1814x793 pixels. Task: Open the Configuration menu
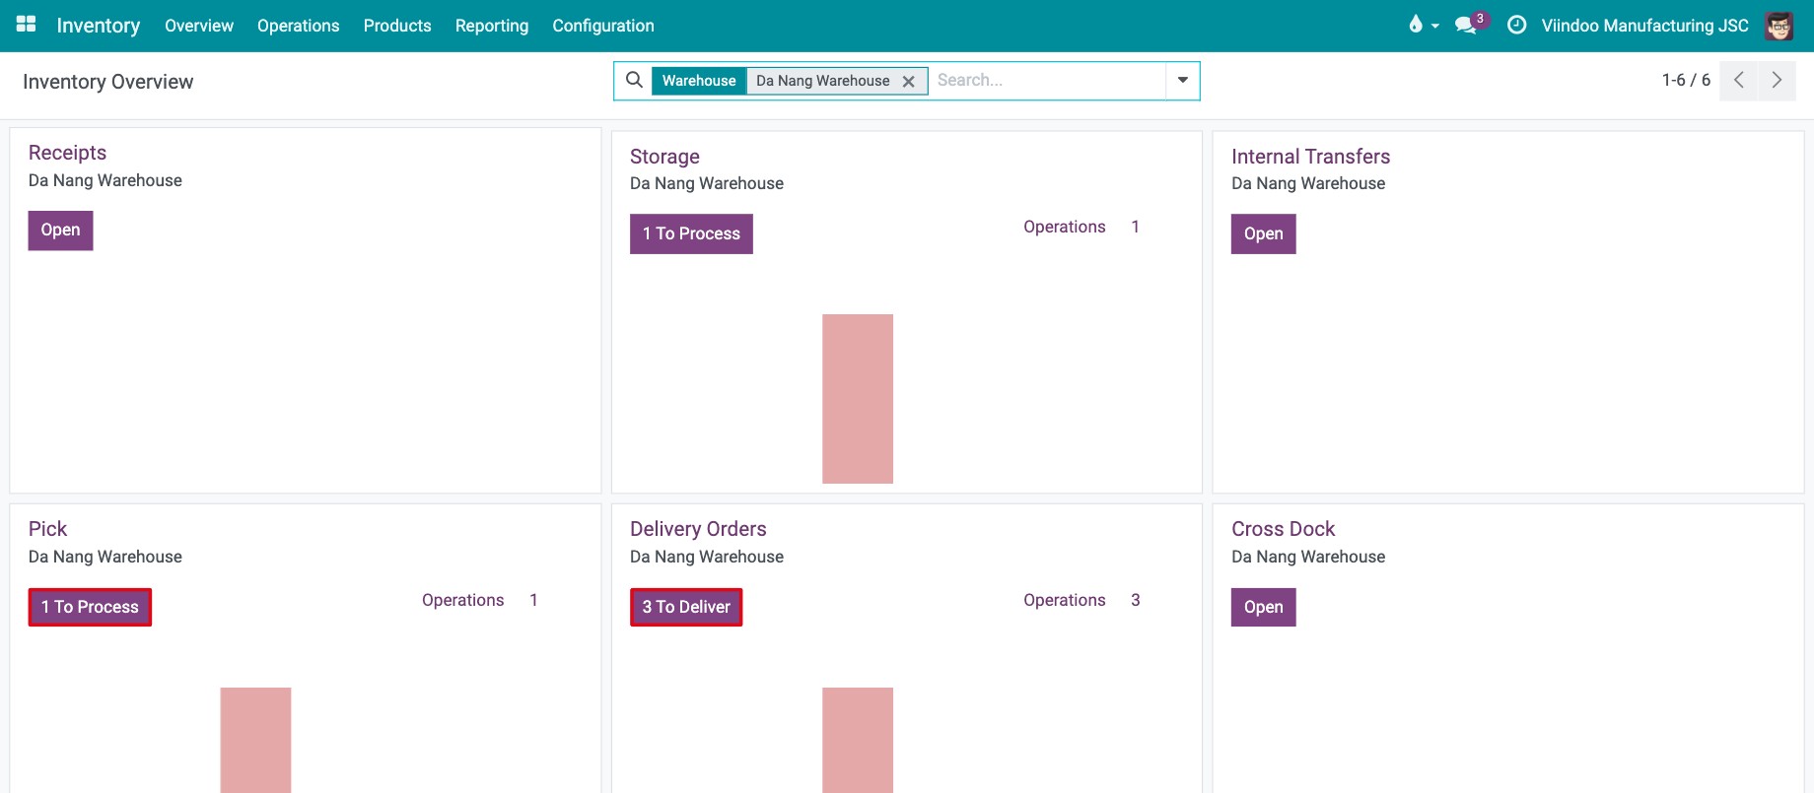(x=603, y=26)
